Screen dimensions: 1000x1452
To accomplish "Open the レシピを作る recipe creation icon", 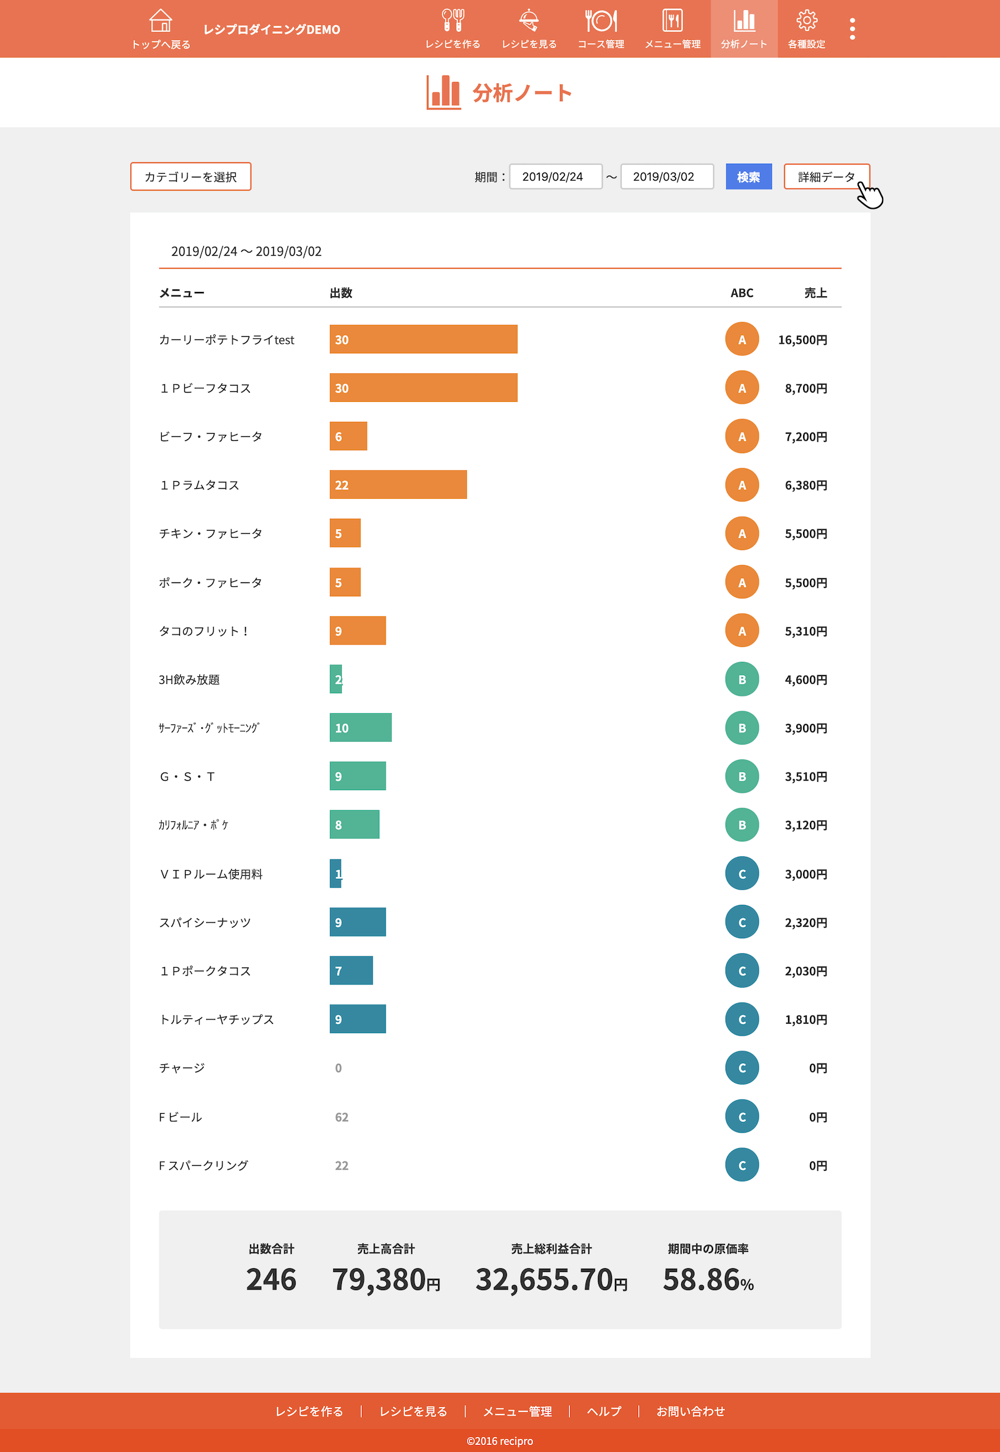I will pyautogui.click(x=452, y=22).
